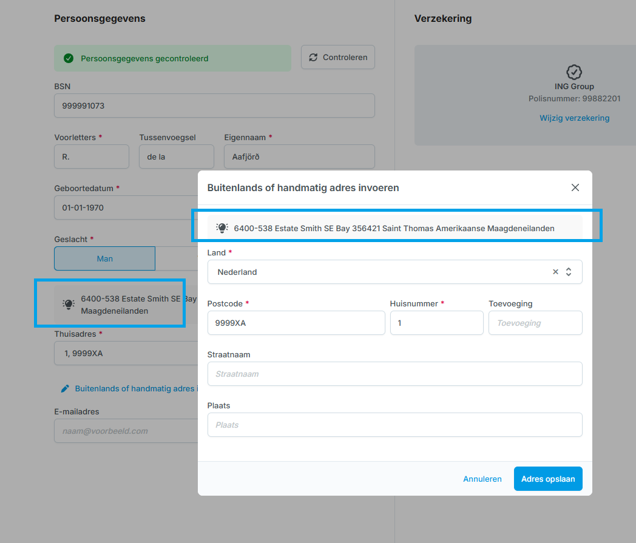This screenshot has height=543, width=636.
Task: Close the address dialog with X icon
Action: [x=575, y=187]
